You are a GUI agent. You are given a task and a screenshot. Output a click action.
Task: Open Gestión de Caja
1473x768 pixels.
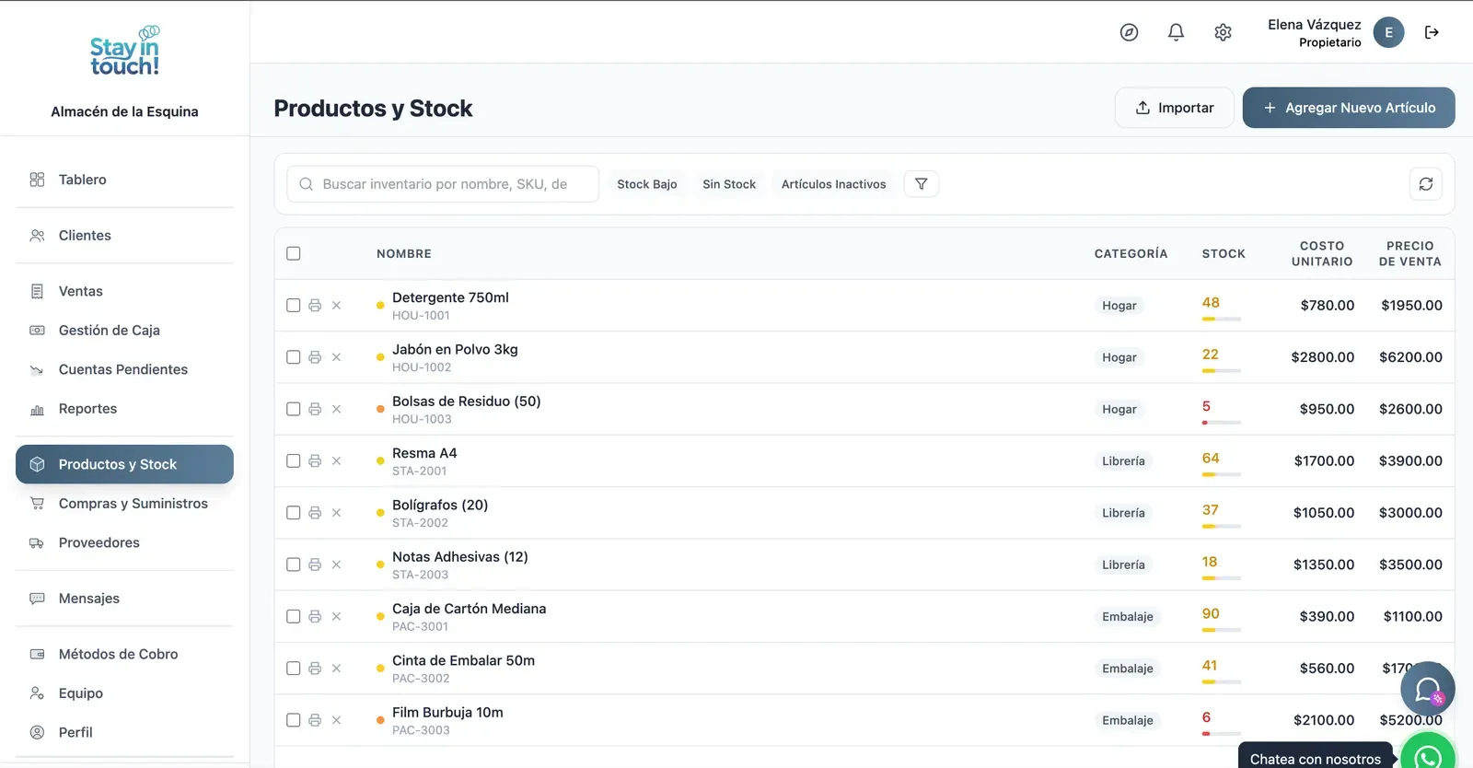coord(124,331)
